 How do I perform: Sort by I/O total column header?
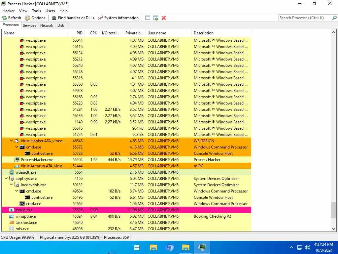(111, 33)
